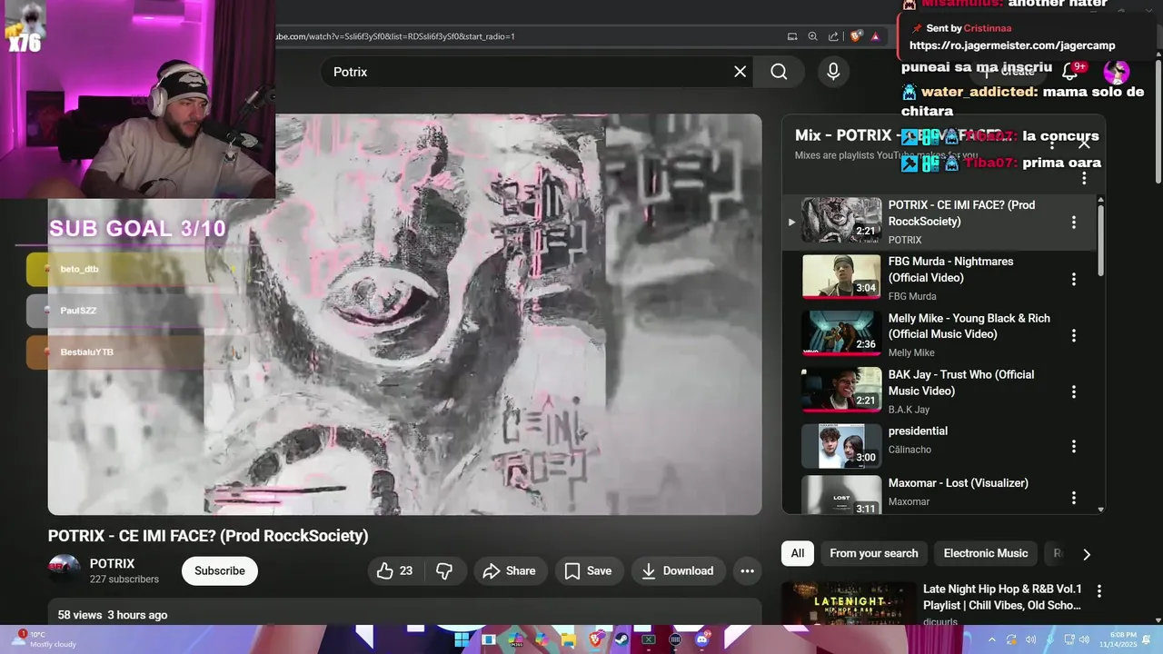
Task: Select the All filter chip
Action: 797,553
